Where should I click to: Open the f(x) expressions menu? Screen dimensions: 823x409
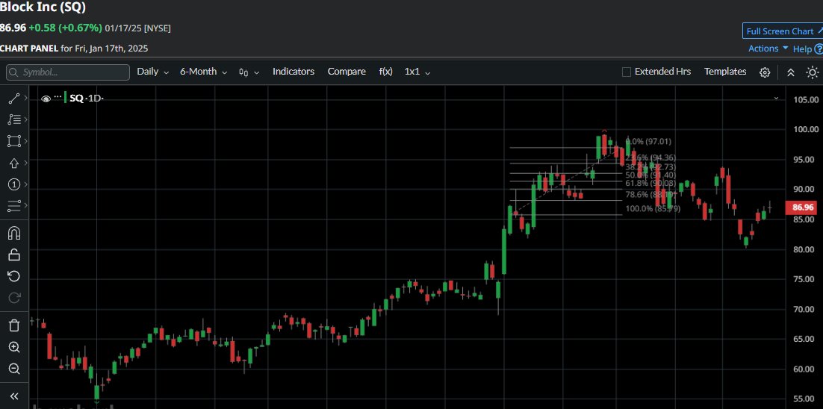[386, 72]
